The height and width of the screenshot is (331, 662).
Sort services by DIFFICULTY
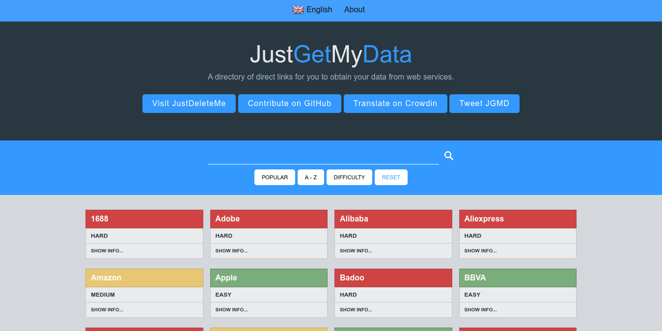click(x=349, y=177)
